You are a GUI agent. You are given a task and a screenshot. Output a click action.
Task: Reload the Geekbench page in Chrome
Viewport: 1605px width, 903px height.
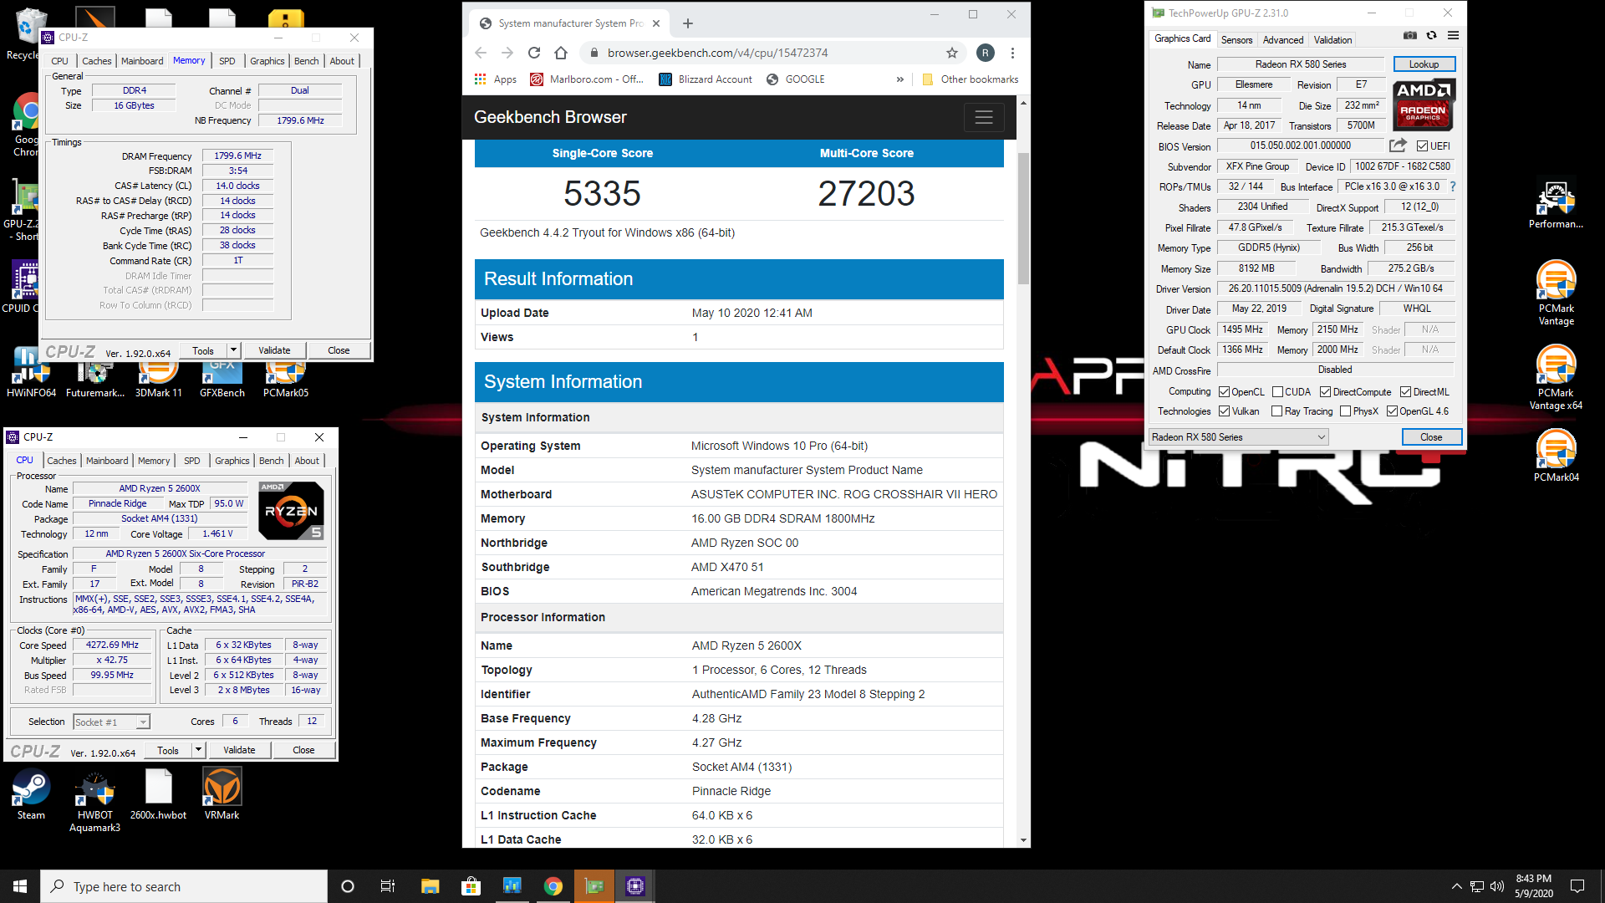(x=534, y=53)
